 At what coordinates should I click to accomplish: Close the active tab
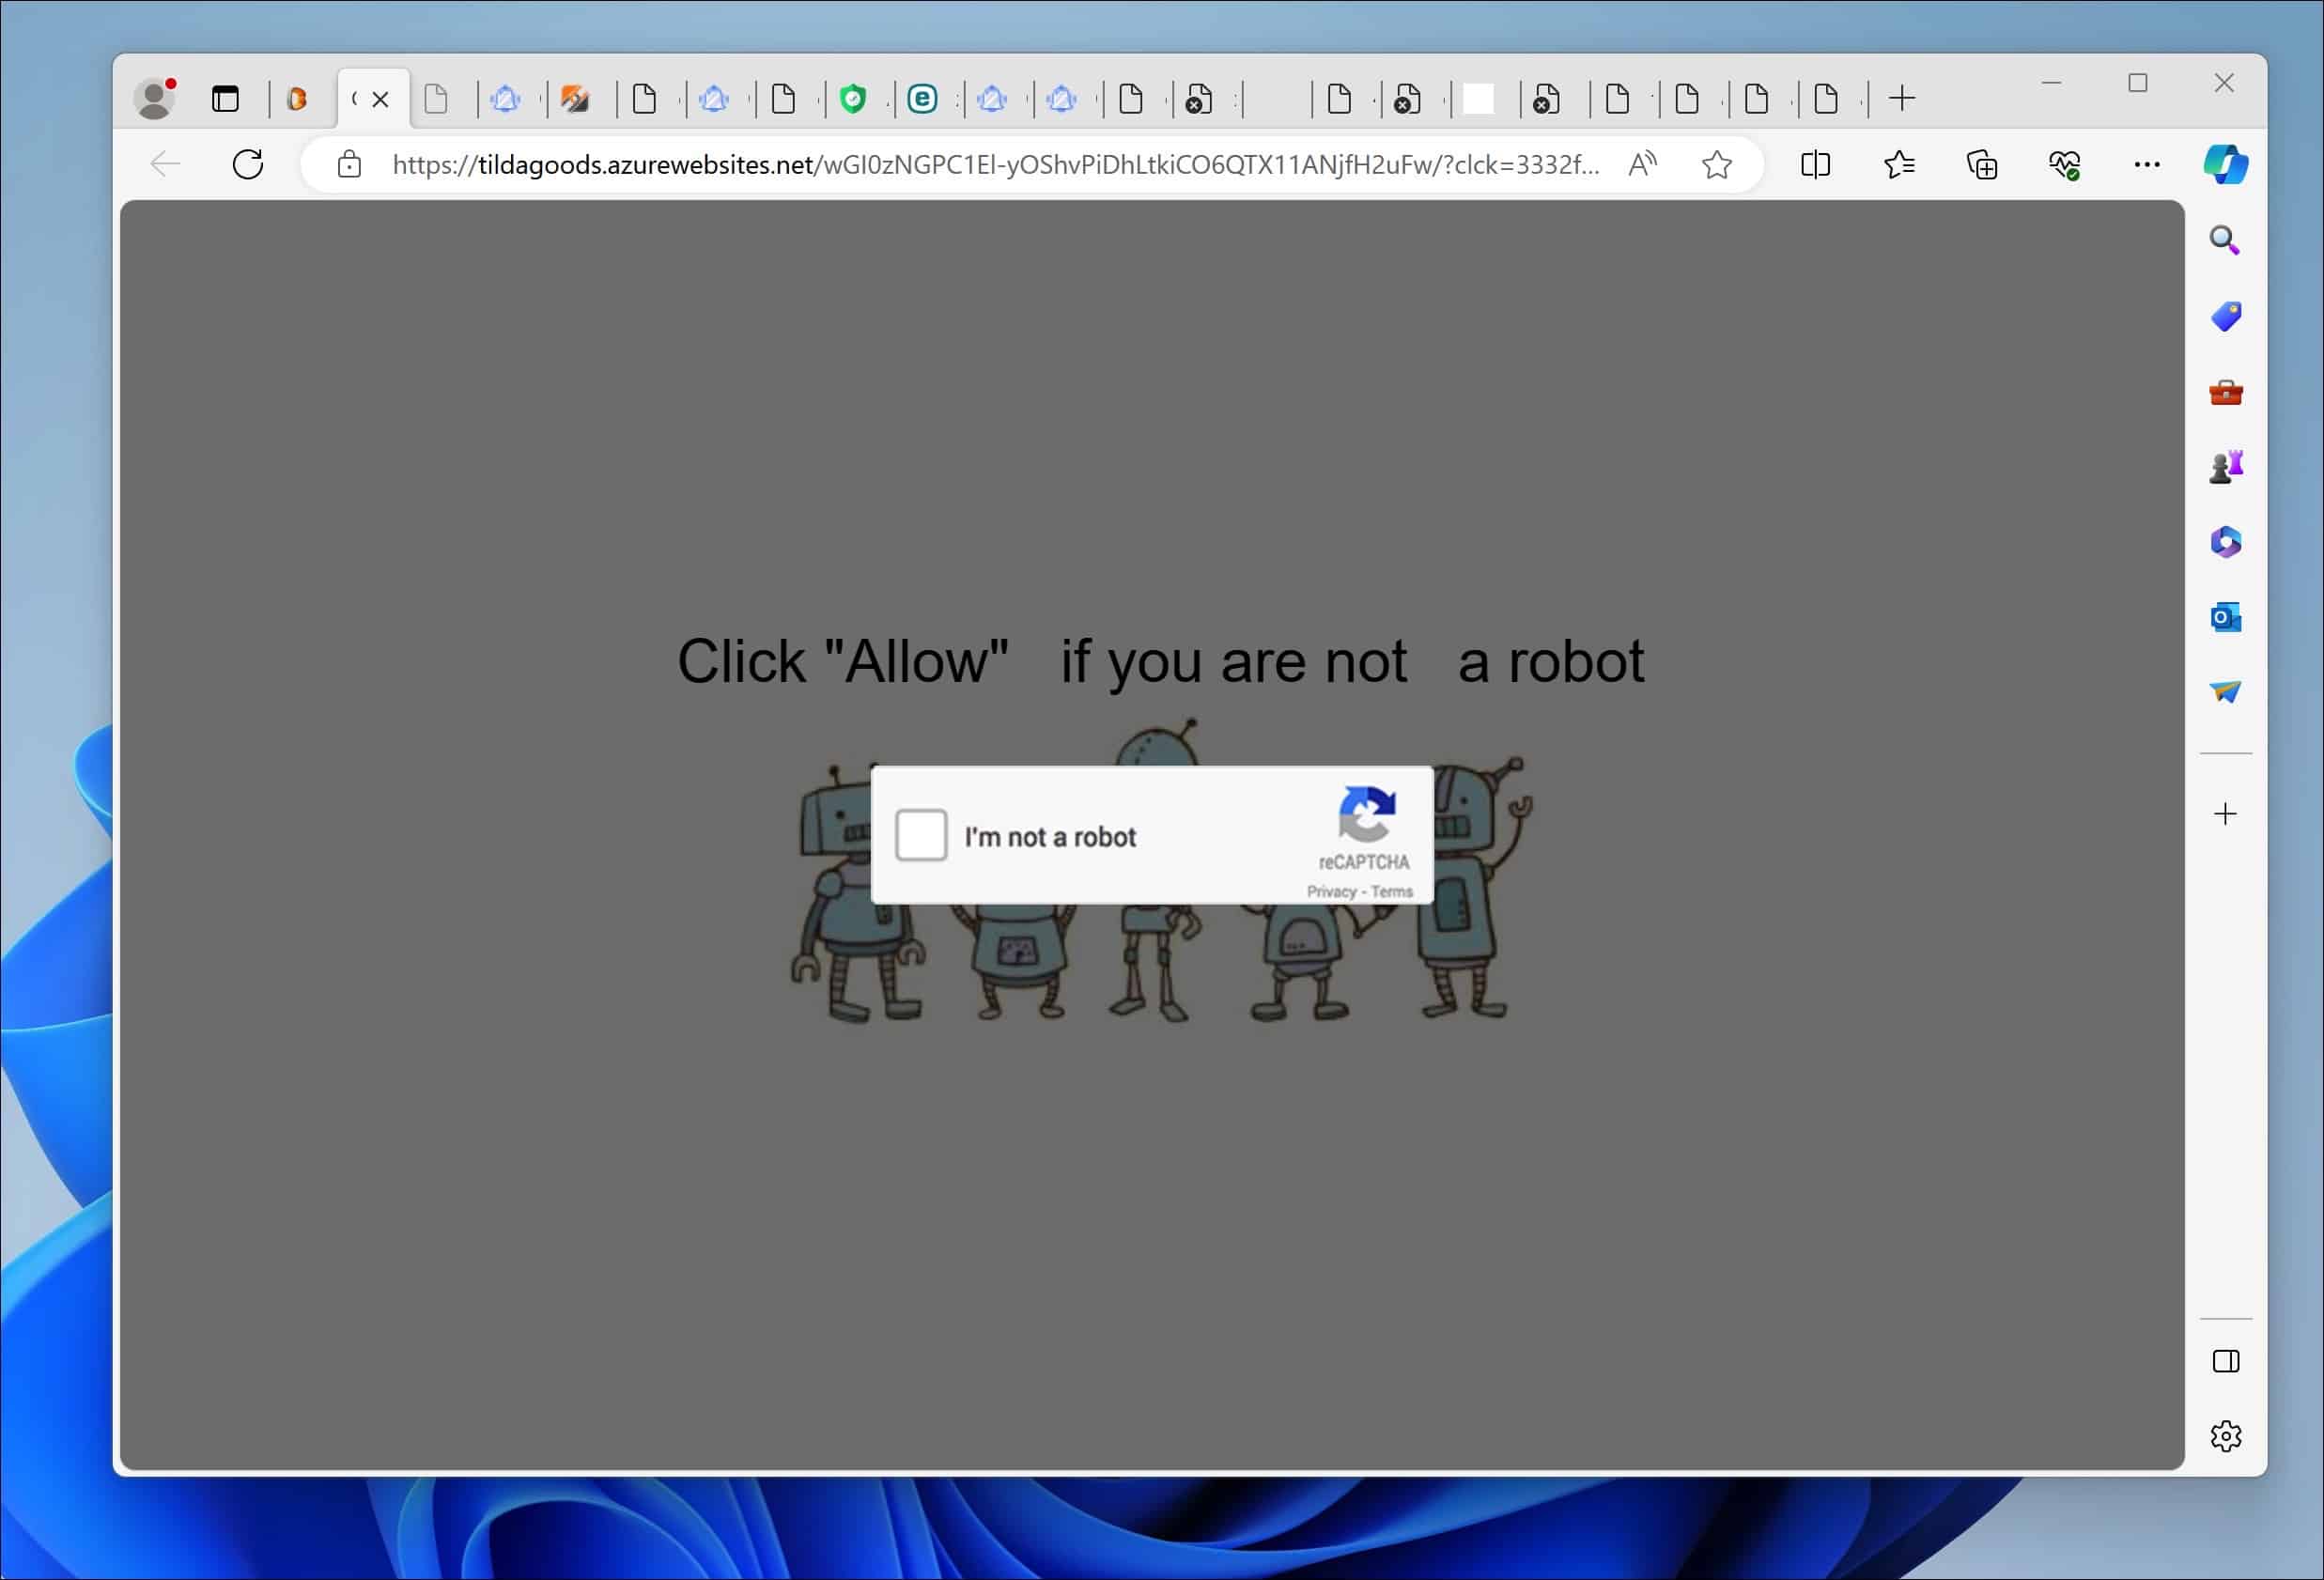point(380,99)
